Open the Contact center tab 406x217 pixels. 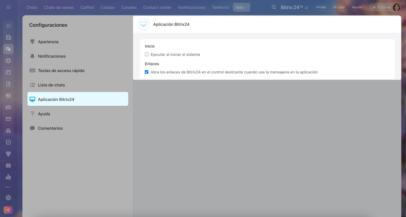(157, 7)
